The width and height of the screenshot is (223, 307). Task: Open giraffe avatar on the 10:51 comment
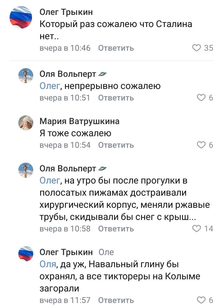[x=26, y=76]
